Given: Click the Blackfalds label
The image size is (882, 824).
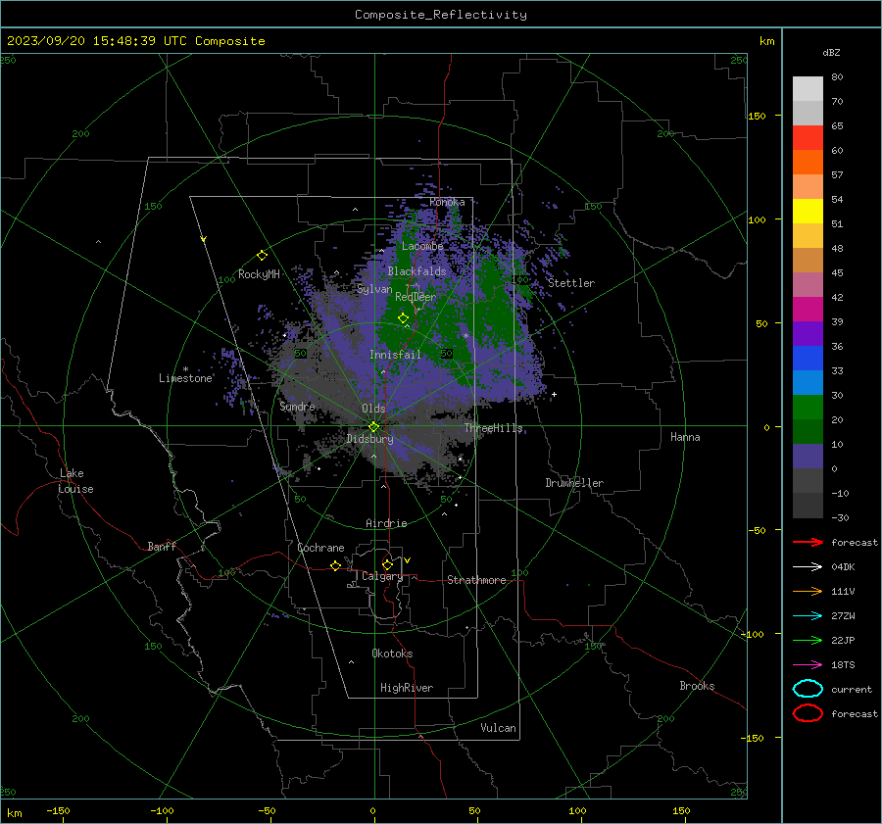Looking at the screenshot, I should coord(416,271).
